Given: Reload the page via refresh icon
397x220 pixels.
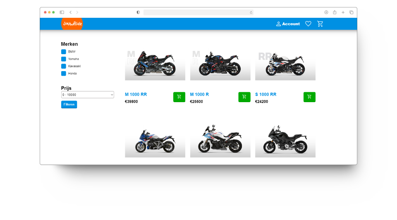Looking at the screenshot, I should point(251,12).
